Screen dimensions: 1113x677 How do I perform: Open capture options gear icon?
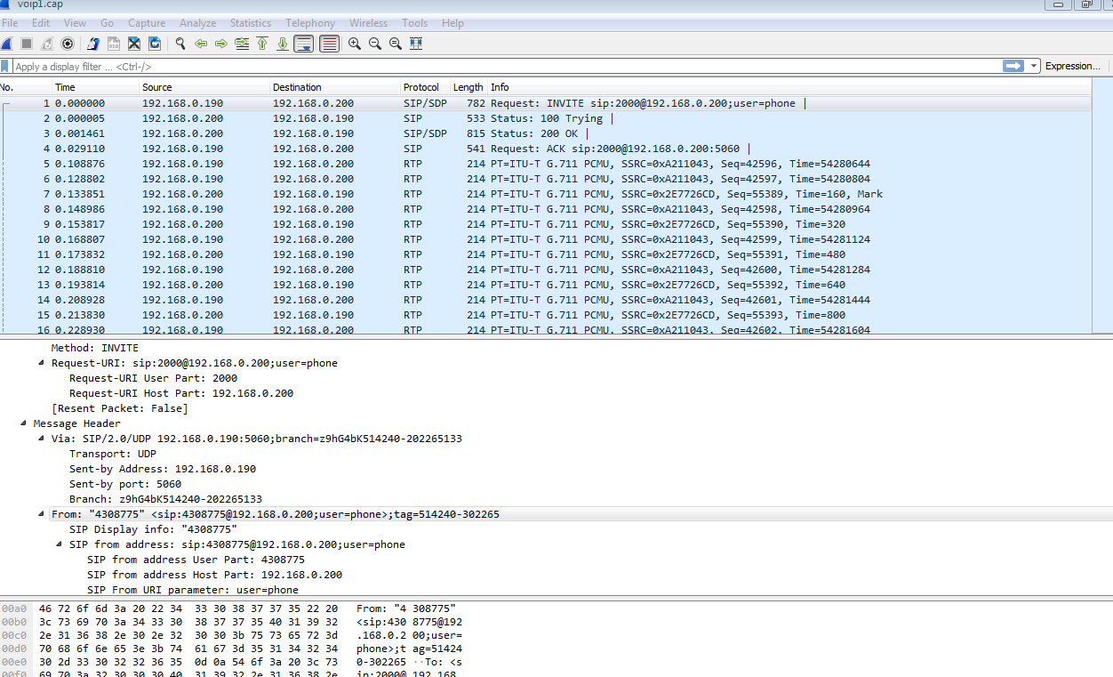pos(68,44)
